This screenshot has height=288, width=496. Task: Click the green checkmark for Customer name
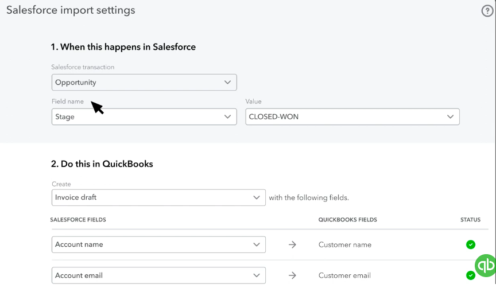(x=471, y=245)
